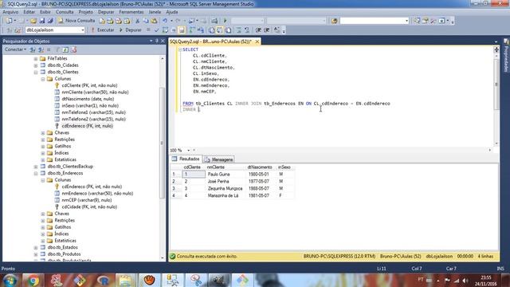Click the Stop icon in Object Explorer toolbar
This screenshot has width=510, height=287.
[x=49, y=49]
